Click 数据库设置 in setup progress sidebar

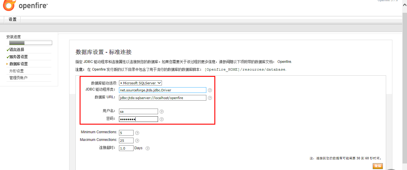tap(18, 64)
